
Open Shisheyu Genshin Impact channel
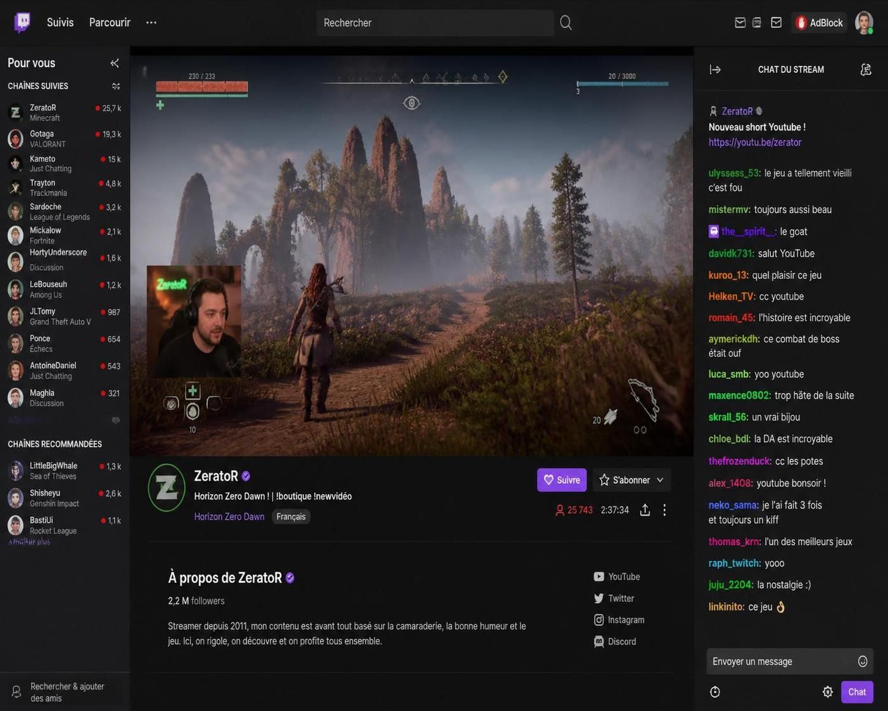coord(63,498)
